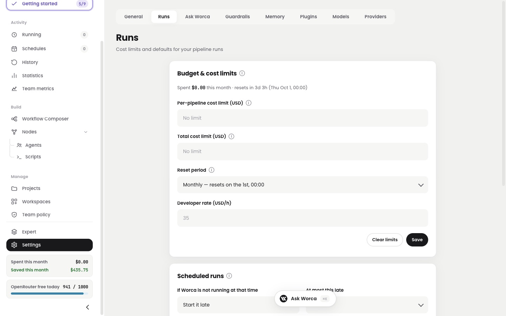
Task: Open the Reset period dropdown
Action: coord(303,185)
